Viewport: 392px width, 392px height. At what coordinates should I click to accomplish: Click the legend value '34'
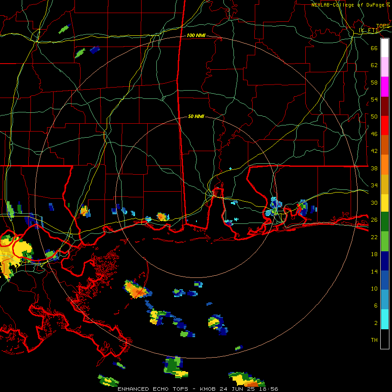coord(374,186)
